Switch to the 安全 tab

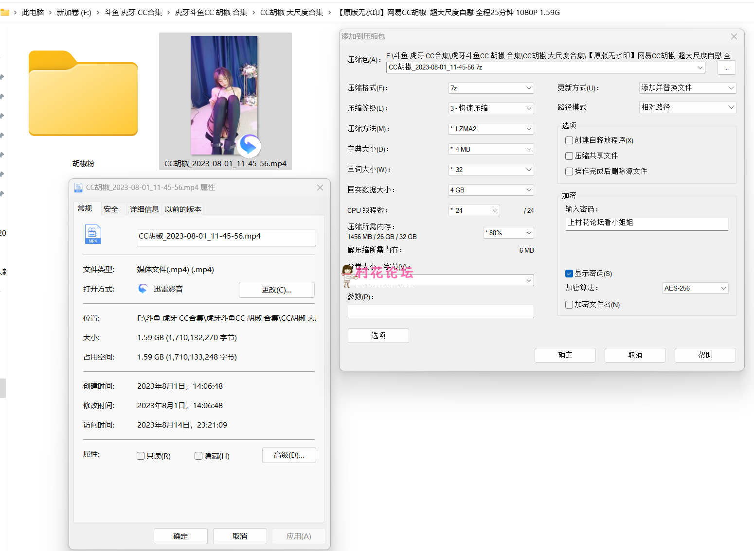coord(111,209)
